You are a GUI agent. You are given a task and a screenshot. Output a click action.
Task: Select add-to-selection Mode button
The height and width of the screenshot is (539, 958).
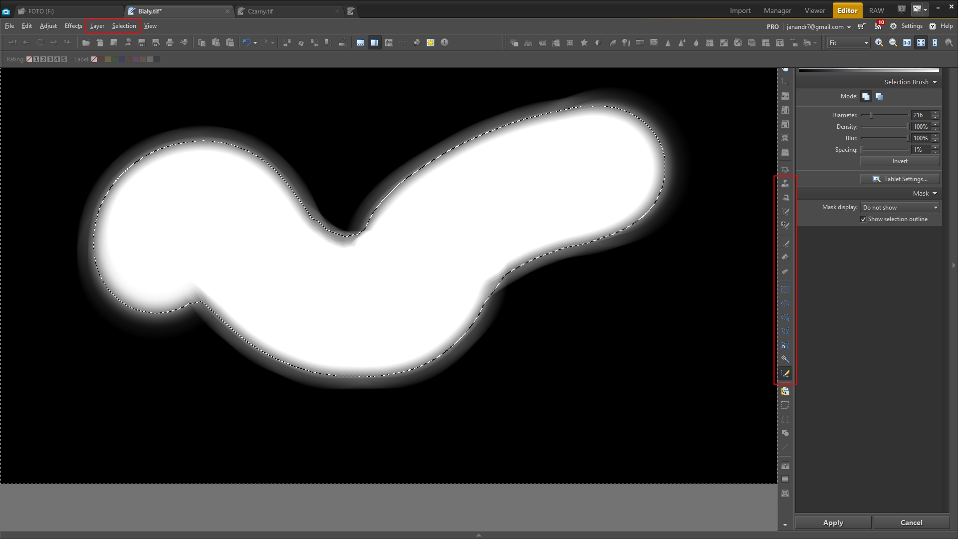click(866, 97)
